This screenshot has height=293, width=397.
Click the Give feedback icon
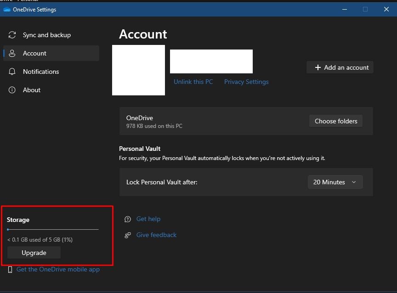[128, 235]
